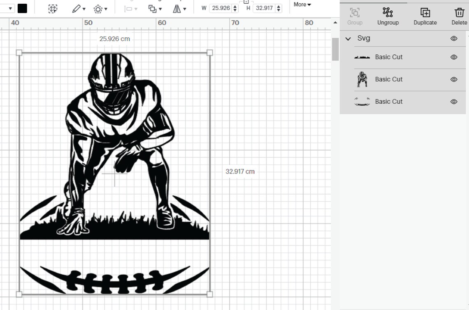Click the Delete trash icon
Viewport: 469px width, 310px height.
pos(459,13)
